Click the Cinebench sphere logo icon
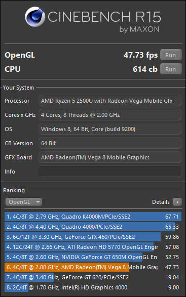The image size is (186, 297). pyautogui.click(x=35, y=17)
